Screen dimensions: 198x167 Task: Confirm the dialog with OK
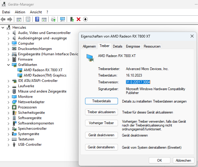(x=159, y=160)
